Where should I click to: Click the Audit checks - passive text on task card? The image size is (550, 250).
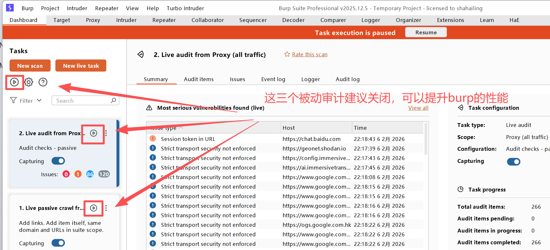(x=48, y=148)
